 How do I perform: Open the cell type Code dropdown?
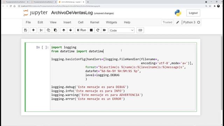pos(121,30)
